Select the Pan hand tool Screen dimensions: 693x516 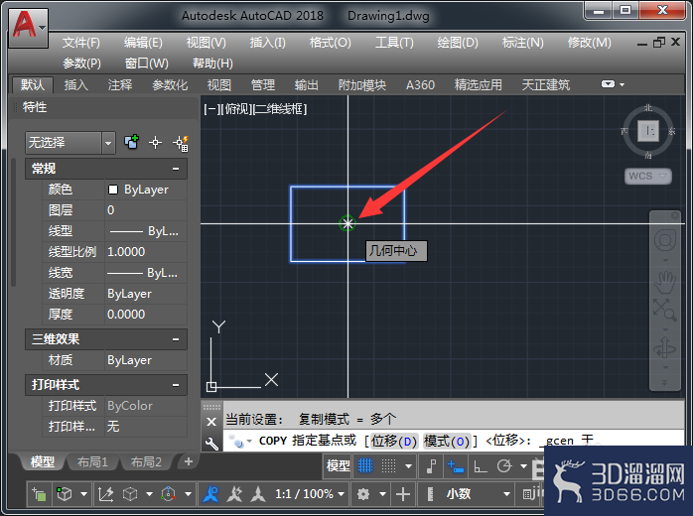click(x=665, y=282)
